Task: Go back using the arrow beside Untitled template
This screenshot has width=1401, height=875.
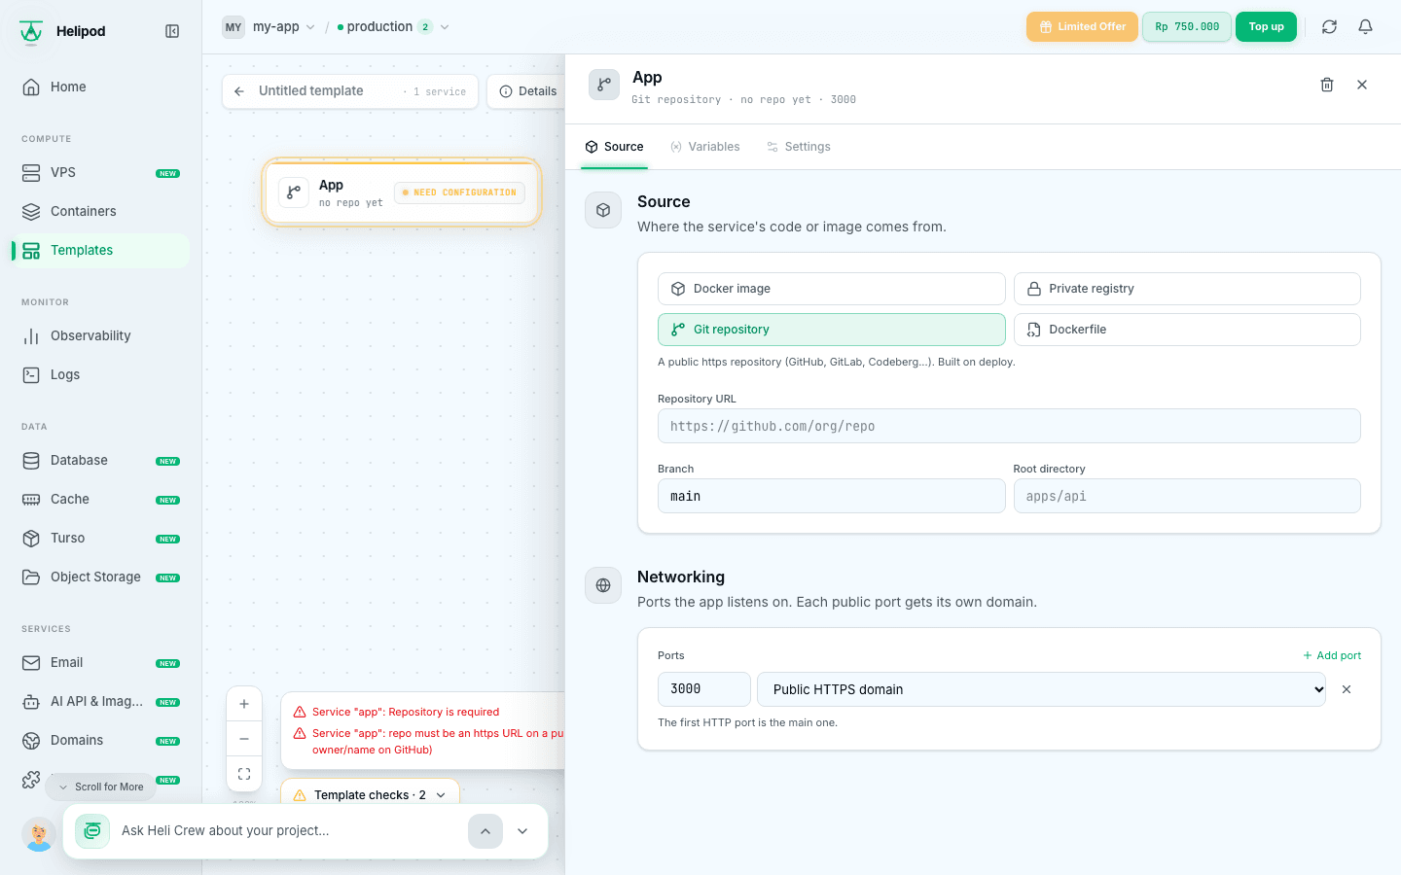Action: pyautogui.click(x=239, y=91)
